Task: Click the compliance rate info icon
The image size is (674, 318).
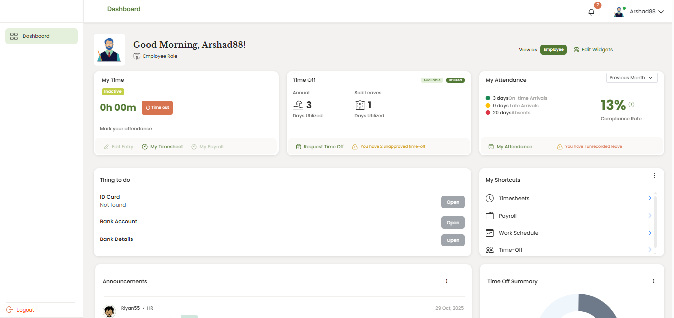Action: [x=632, y=105]
